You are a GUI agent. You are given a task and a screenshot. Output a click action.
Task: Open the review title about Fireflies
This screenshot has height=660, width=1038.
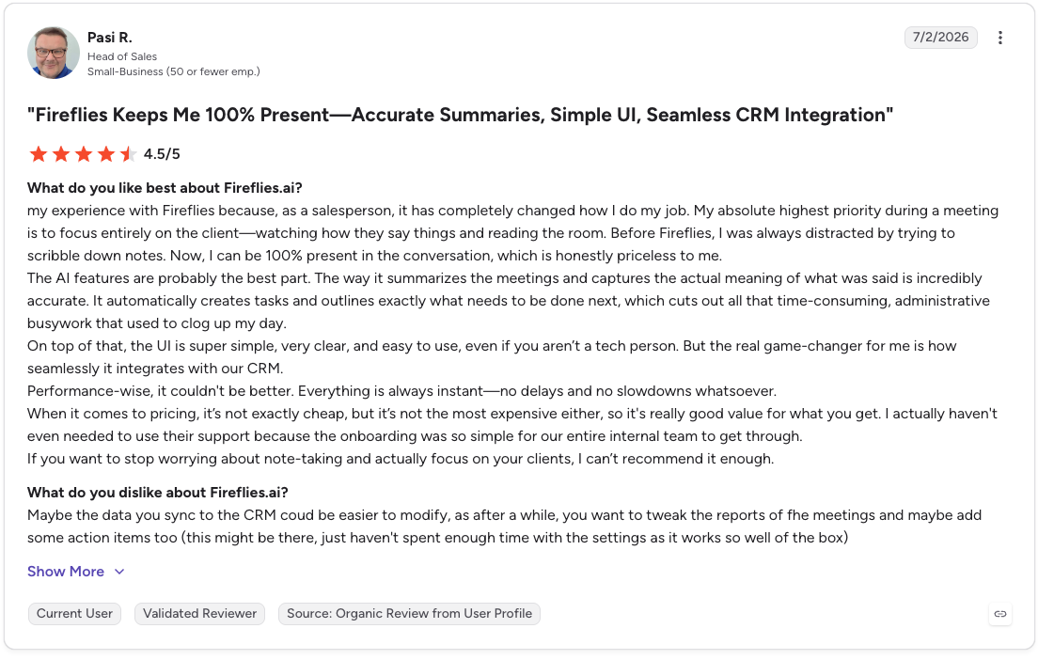(x=460, y=115)
